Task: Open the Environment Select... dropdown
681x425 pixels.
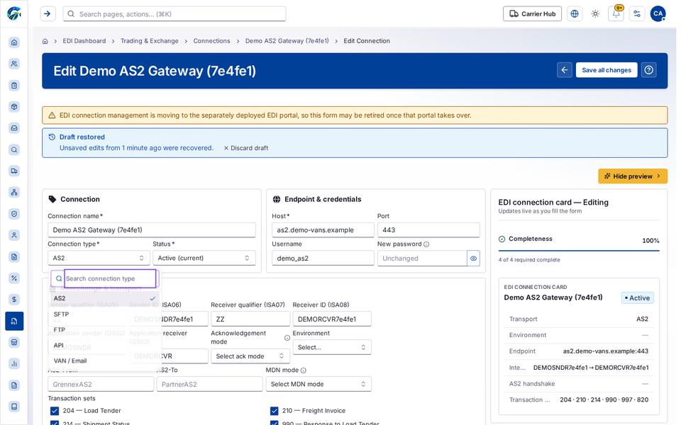Action: coord(332,347)
